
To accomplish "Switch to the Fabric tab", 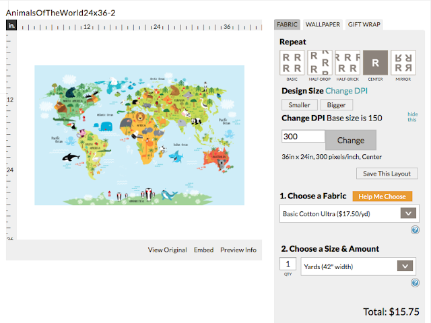I will point(287,25).
